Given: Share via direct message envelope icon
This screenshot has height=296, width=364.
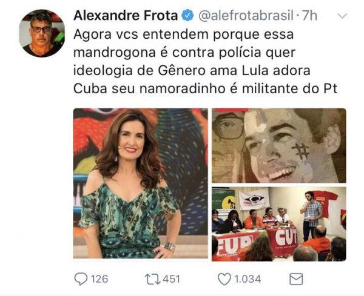Looking at the screenshot, I should pos(296,279).
